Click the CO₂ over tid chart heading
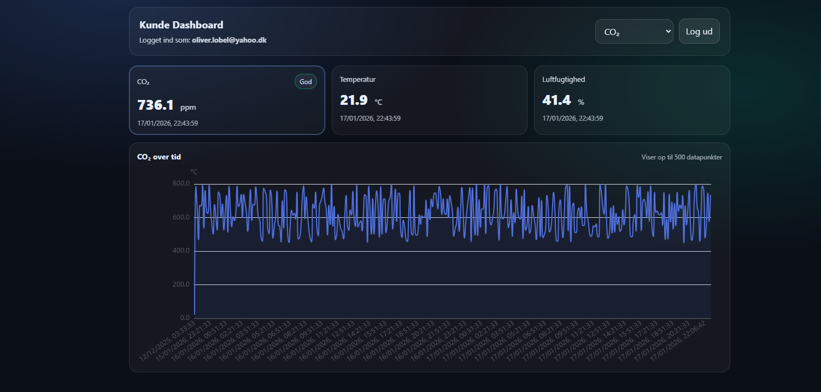This screenshot has width=821, height=392. (x=159, y=157)
